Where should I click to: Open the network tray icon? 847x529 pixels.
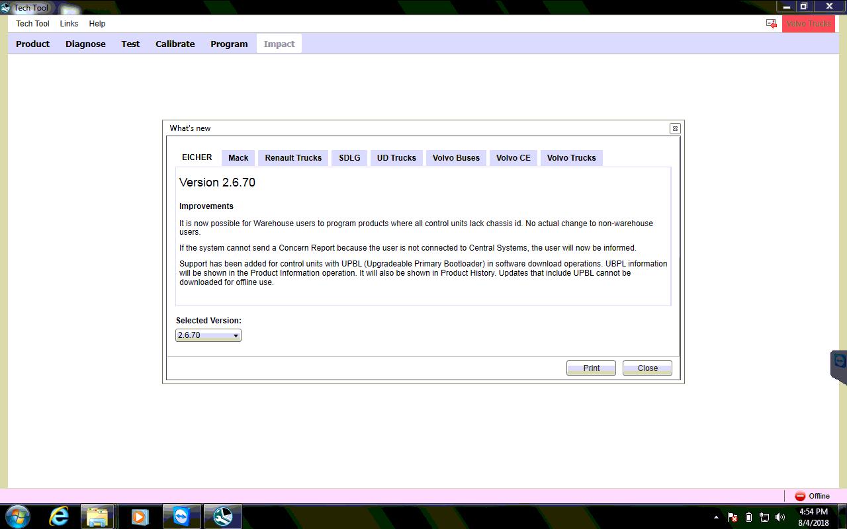(764, 517)
